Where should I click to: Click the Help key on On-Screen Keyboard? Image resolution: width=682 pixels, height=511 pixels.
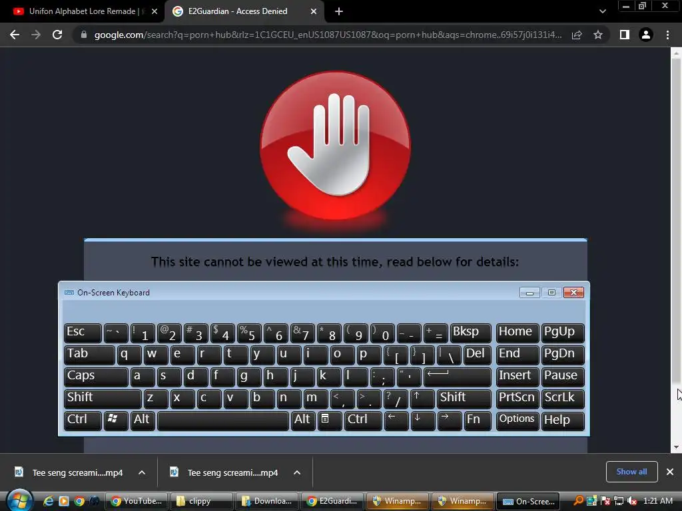563,421
